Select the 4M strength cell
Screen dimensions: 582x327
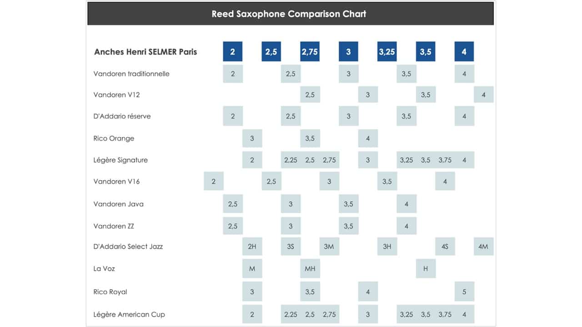tap(483, 247)
